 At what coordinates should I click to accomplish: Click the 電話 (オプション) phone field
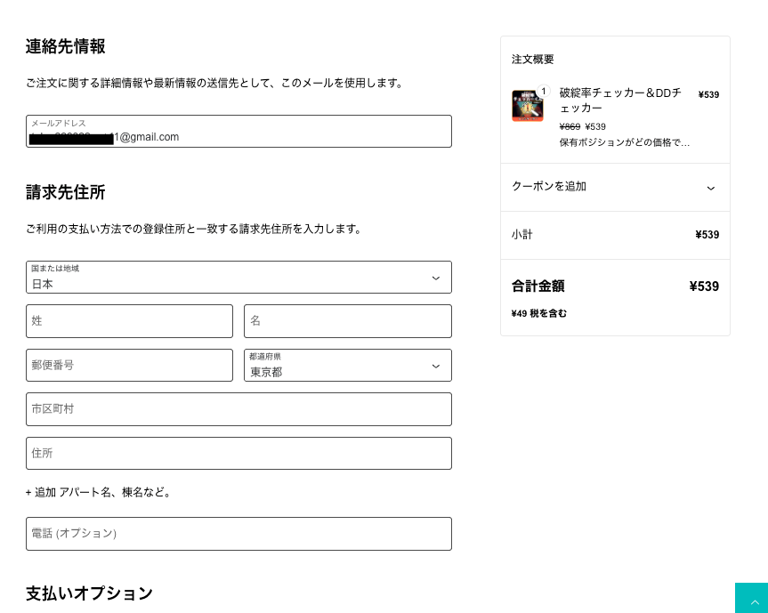tap(238, 534)
